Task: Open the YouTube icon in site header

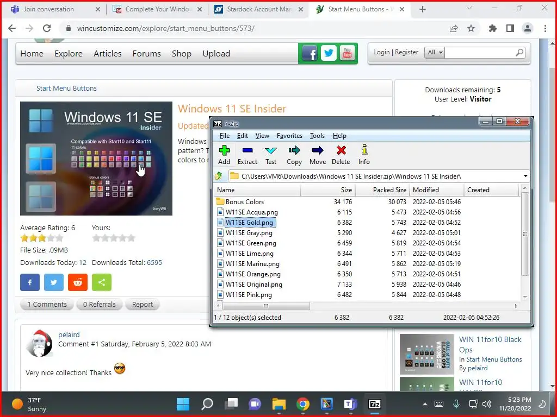Action: (347, 54)
